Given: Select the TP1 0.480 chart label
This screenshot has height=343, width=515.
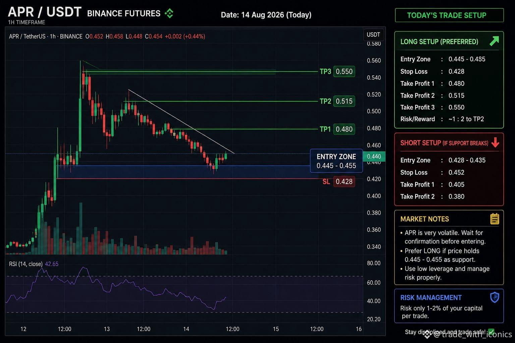Looking at the screenshot, I should tap(337, 129).
